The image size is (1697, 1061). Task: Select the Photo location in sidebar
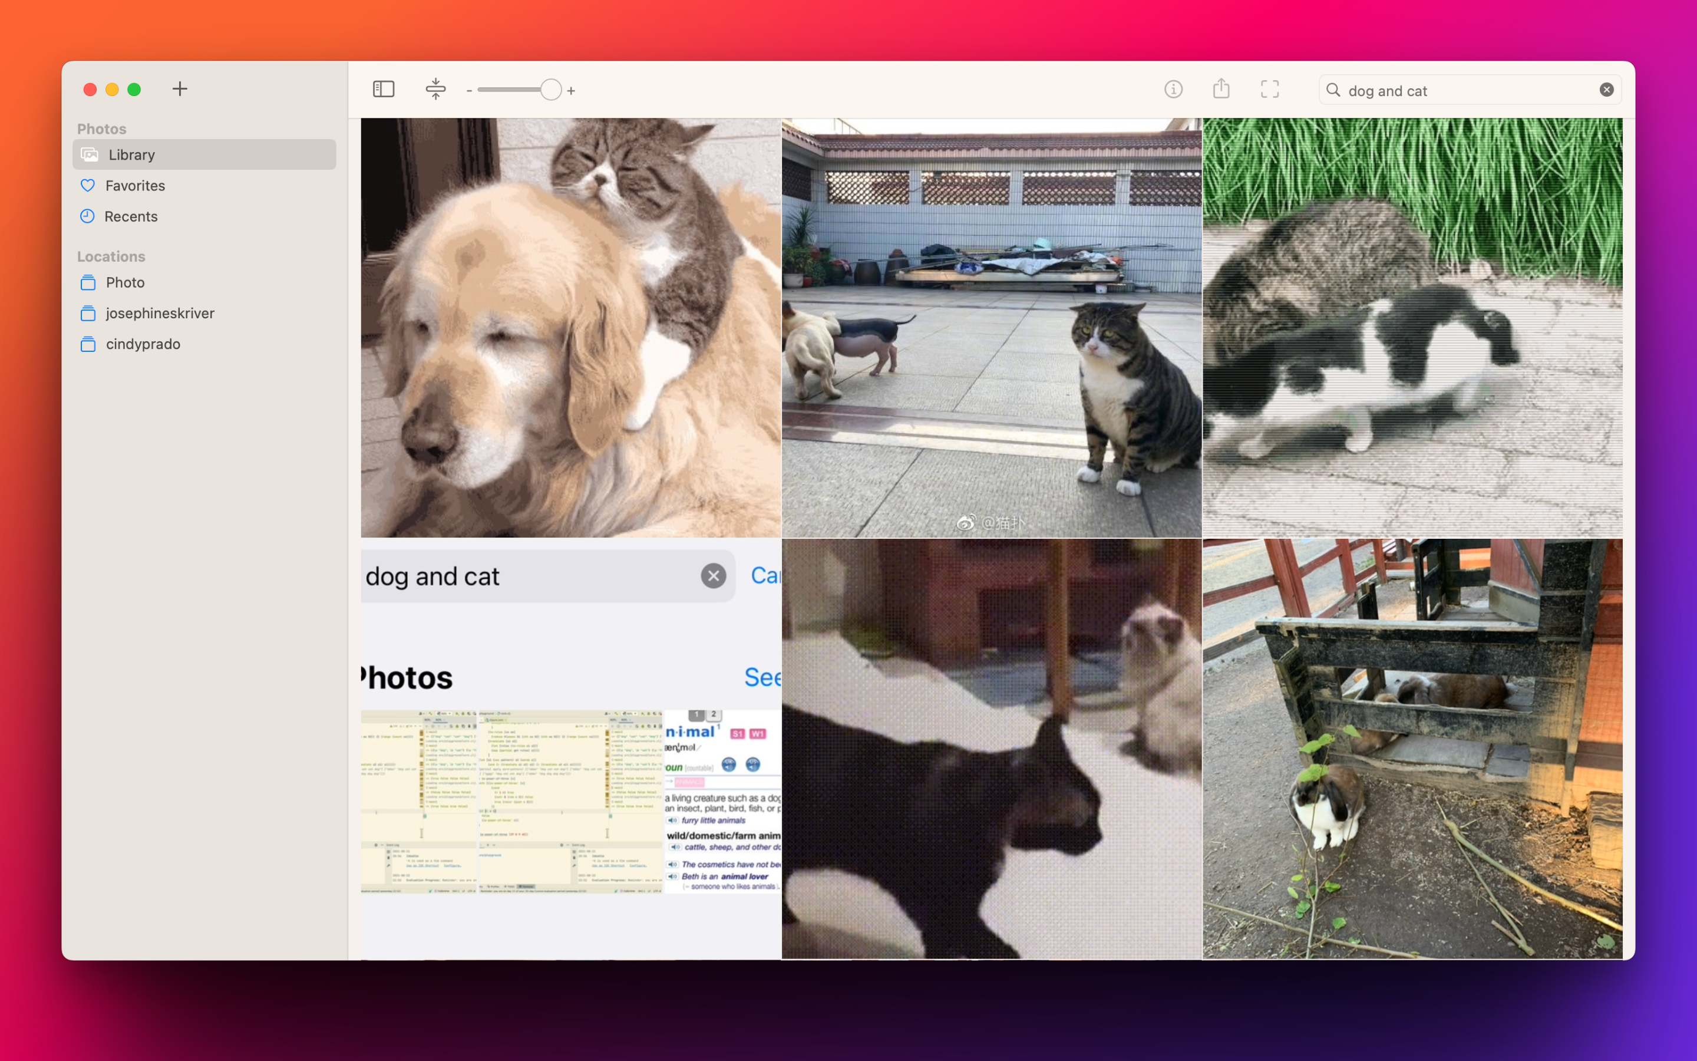[127, 282]
